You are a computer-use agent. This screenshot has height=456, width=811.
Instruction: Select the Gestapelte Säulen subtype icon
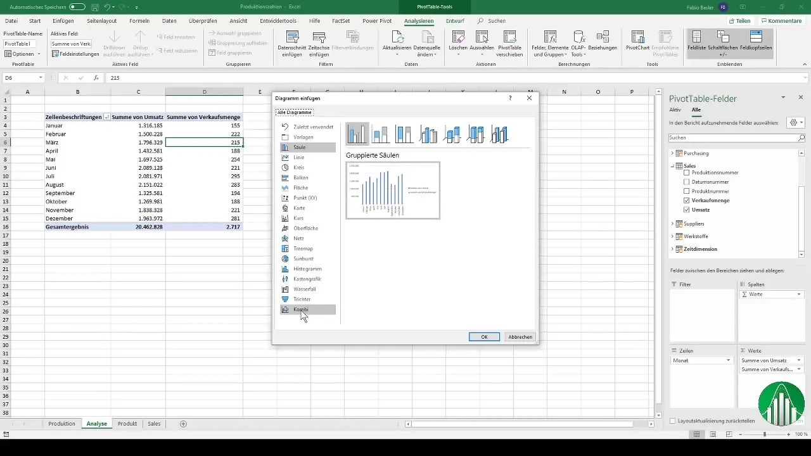[381, 134]
